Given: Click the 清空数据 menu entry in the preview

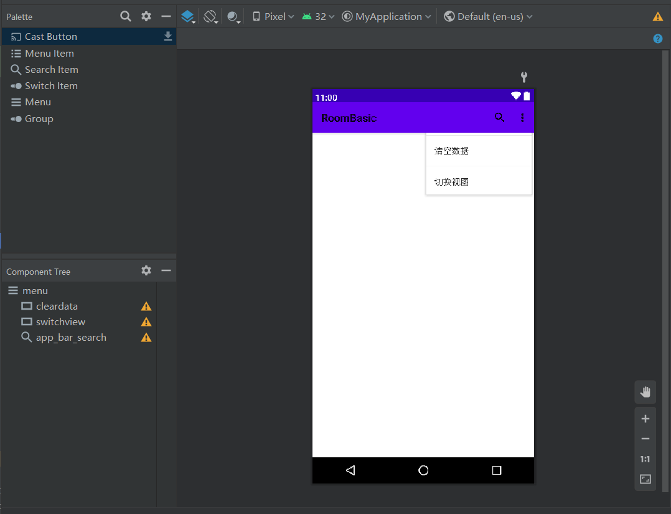Looking at the screenshot, I should click(x=479, y=151).
